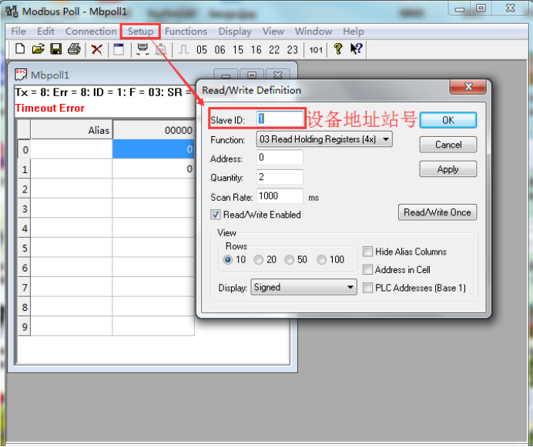Click function code 06 in toolbar
Viewport: 533px width, 447px height.
220,50
